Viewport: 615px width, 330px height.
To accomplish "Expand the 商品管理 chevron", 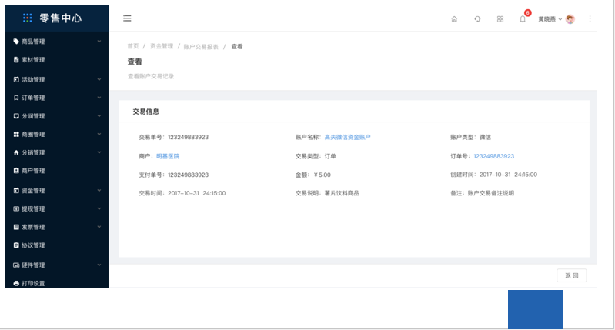I will (99, 41).
